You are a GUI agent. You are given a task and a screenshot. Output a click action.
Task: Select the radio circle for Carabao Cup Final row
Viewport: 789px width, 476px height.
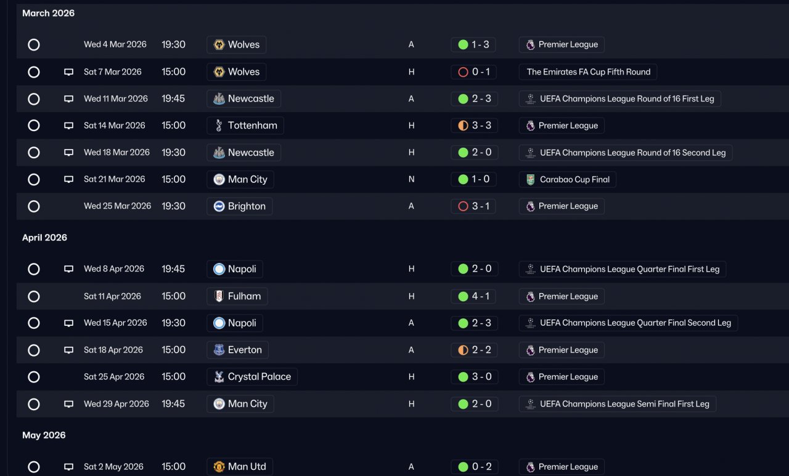[34, 179]
